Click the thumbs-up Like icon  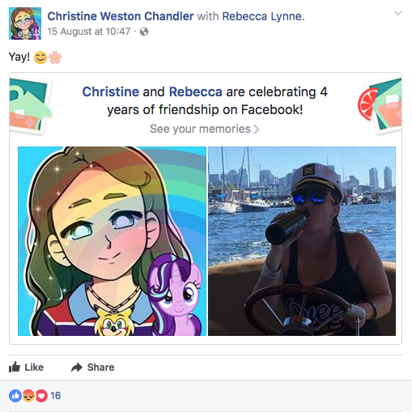click(x=15, y=367)
